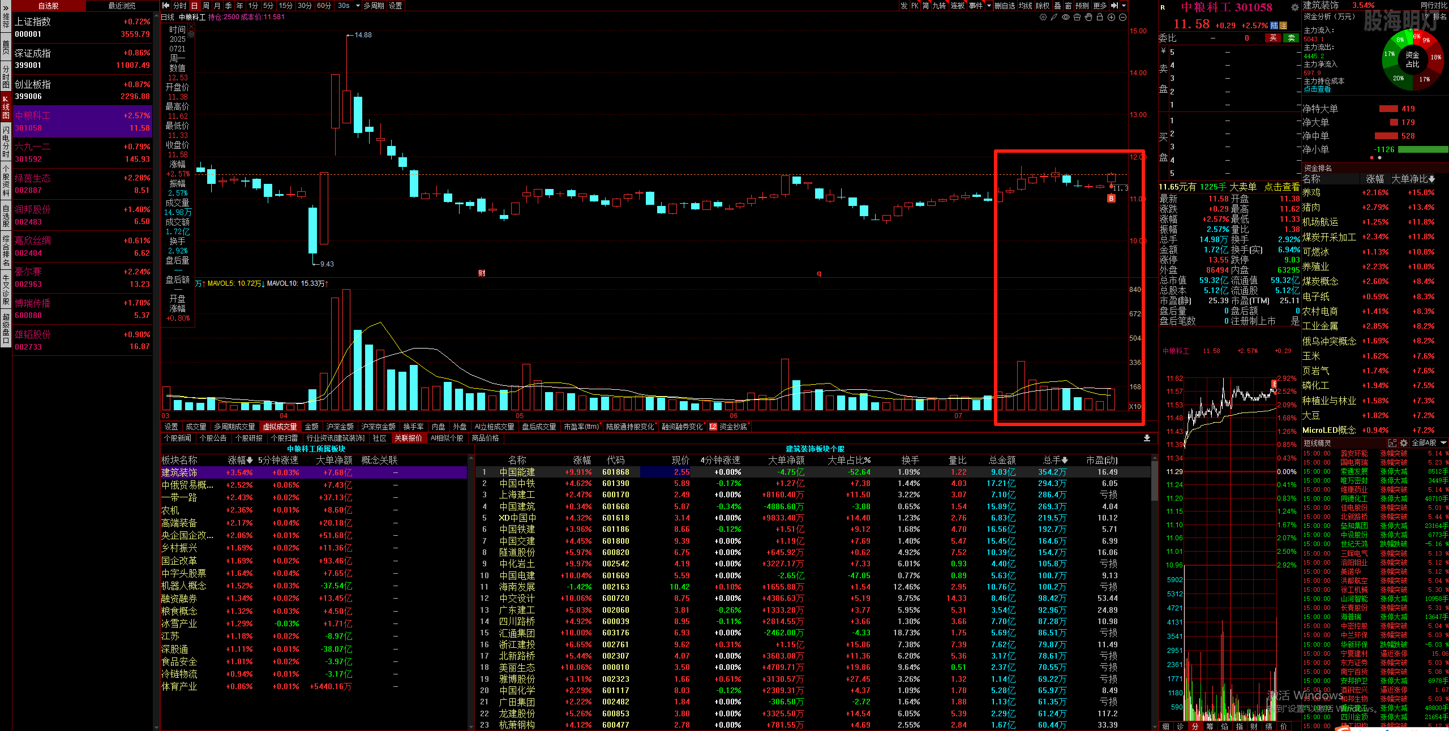1449x731 pixels.
Task: Click the red 买 buy button
Action: pyautogui.click(x=1273, y=38)
